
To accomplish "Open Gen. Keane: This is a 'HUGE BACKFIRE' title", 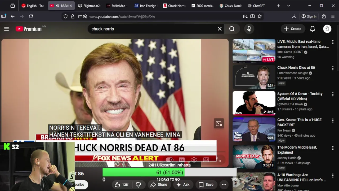I will pyautogui.click(x=299, y=122).
